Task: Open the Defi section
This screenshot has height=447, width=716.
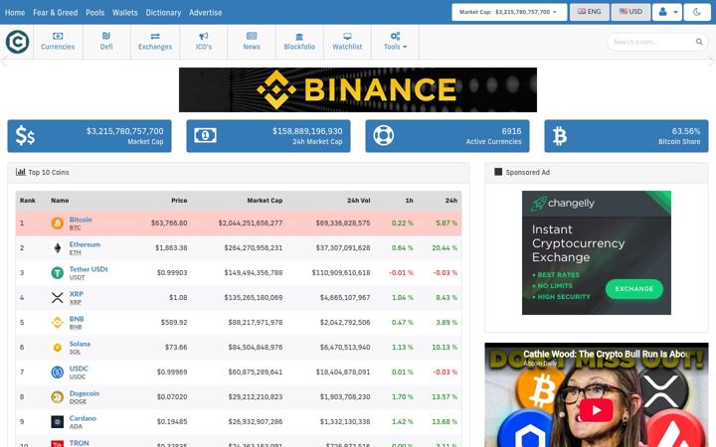Action: point(106,42)
